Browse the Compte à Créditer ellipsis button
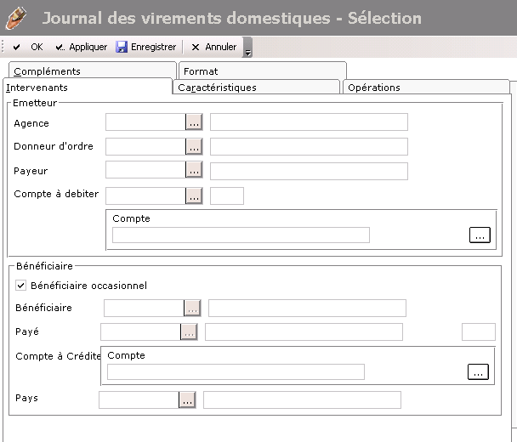Screen dimensions: 517x442 point(479,371)
